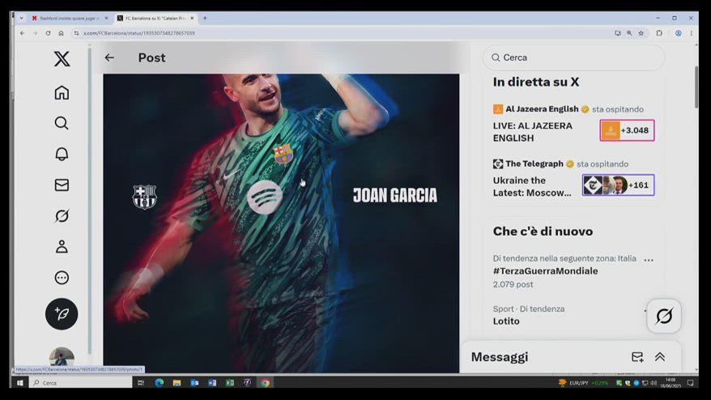
Task: Expand the Messaggi drawer with double chevron
Action: tap(660, 357)
